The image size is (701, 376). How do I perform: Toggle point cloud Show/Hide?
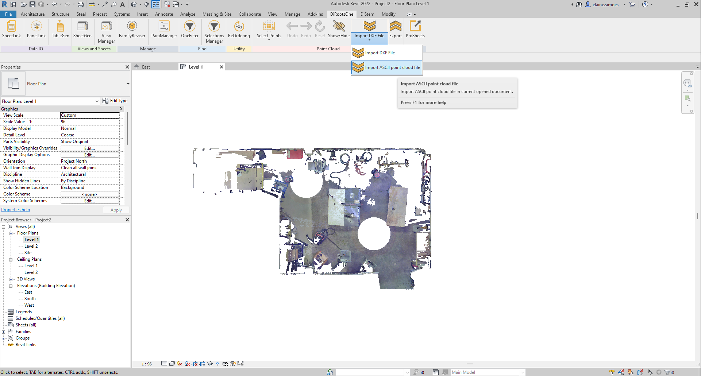coord(339,29)
